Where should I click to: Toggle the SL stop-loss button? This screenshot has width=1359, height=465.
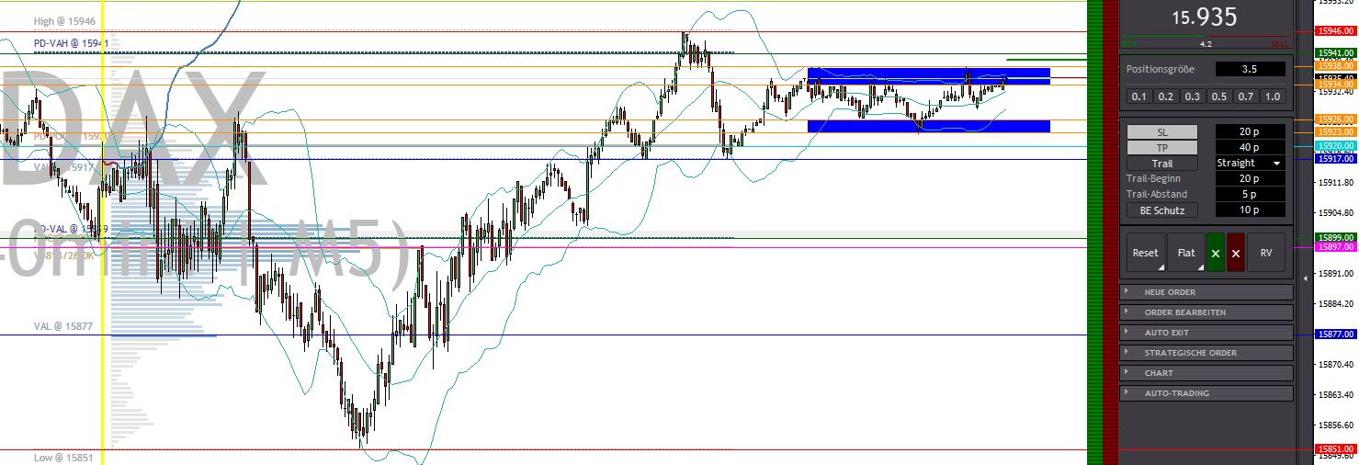click(1162, 132)
